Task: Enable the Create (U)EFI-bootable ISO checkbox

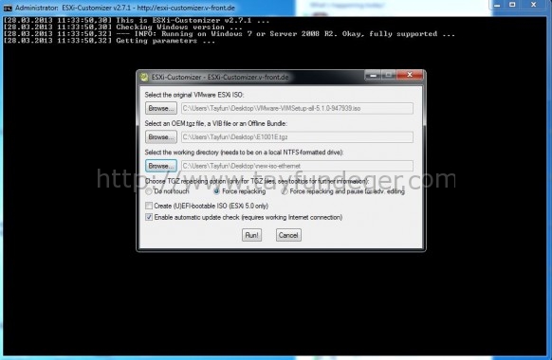Action: 149,206
